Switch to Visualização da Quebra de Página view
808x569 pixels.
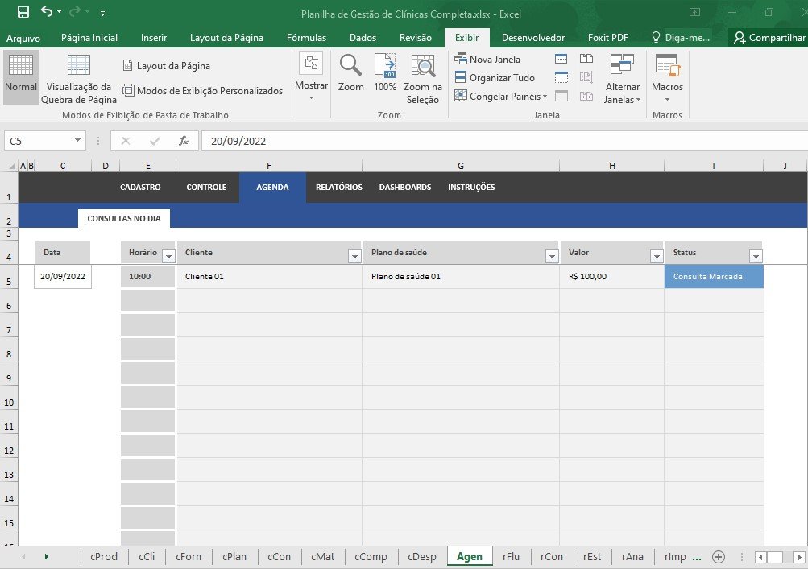(79, 78)
